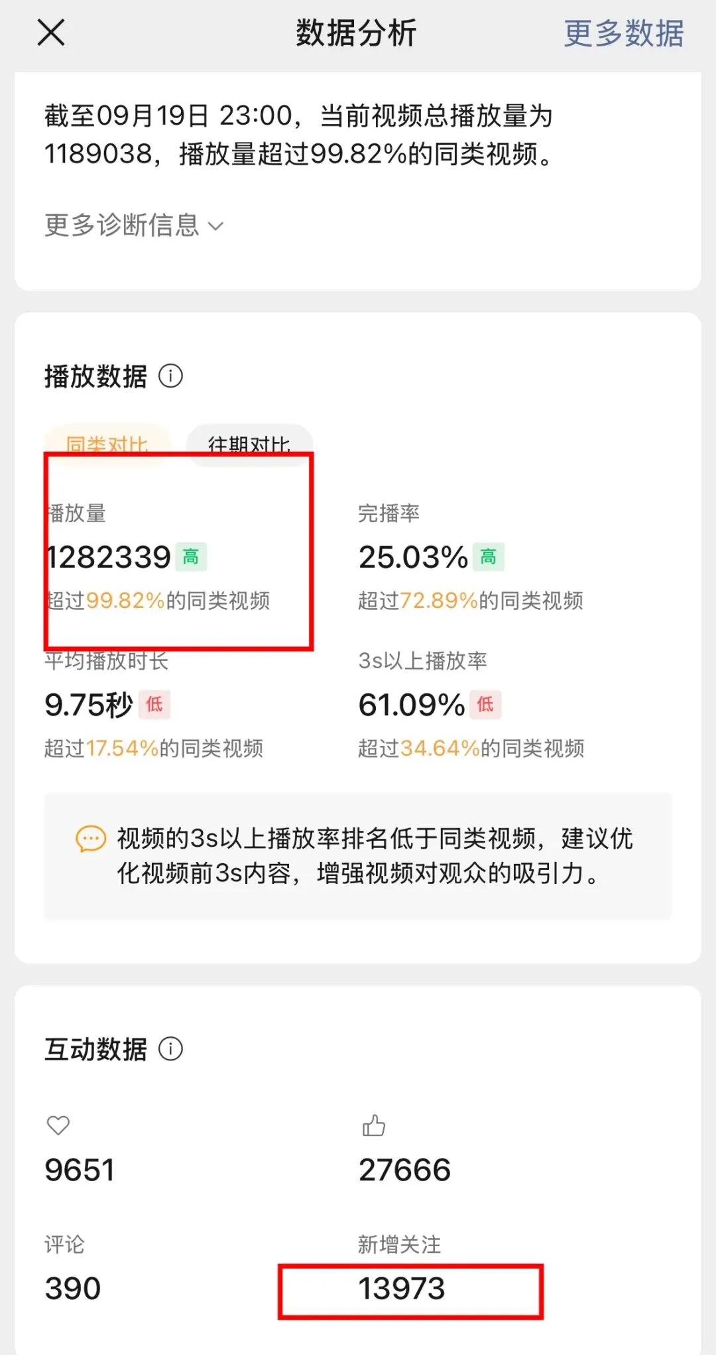Click the thumbs-up likes icon
Image resolution: width=716 pixels, height=1355 pixels.
pos(374,1125)
